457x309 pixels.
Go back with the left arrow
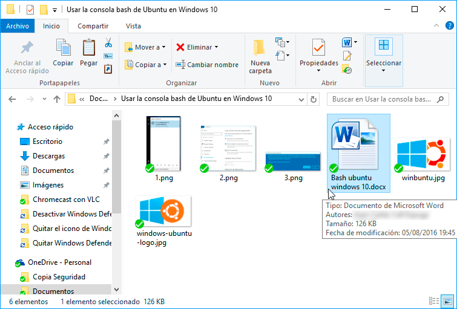tap(12, 99)
